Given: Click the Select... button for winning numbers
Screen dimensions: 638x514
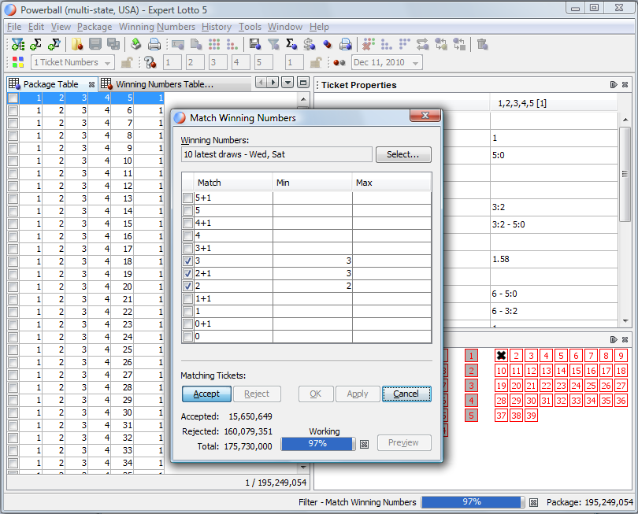Looking at the screenshot, I should 403,154.
